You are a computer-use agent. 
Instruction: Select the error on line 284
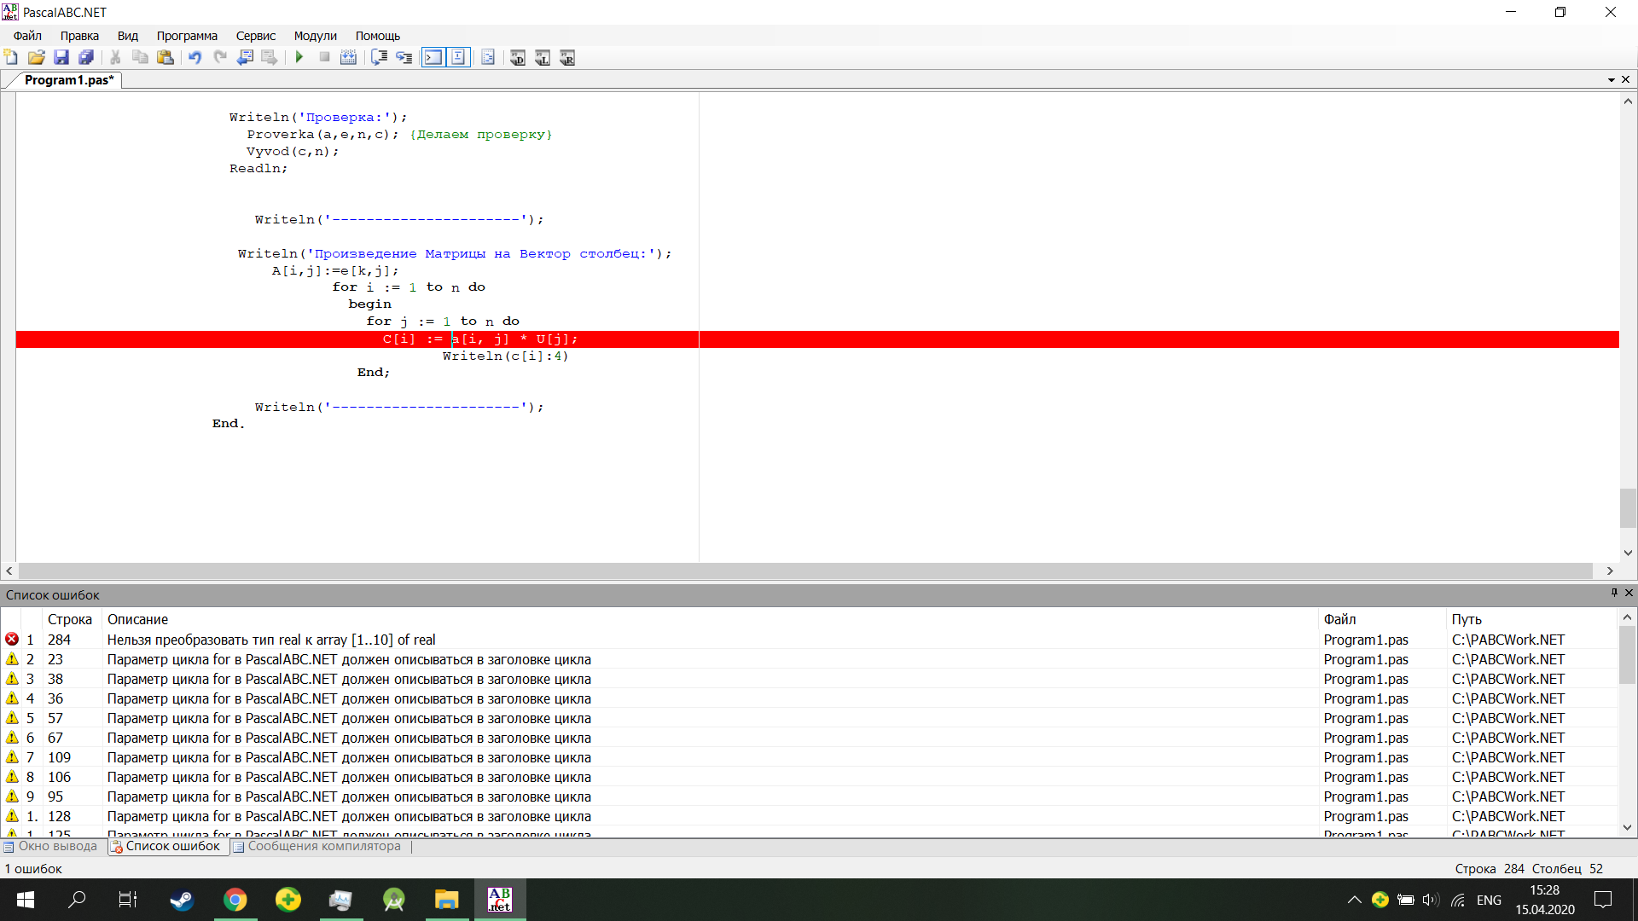[271, 640]
